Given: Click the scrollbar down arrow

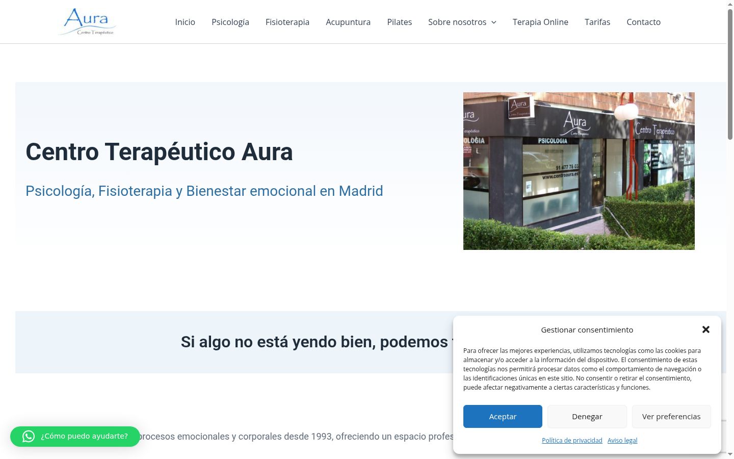Looking at the screenshot, I should pyautogui.click(x=730, y=454).
